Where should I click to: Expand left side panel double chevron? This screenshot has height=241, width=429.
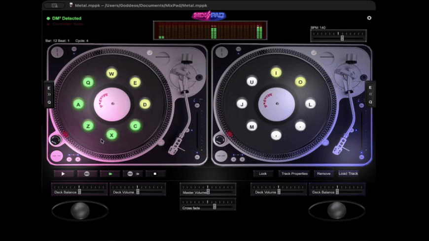[x=49, y=94]
